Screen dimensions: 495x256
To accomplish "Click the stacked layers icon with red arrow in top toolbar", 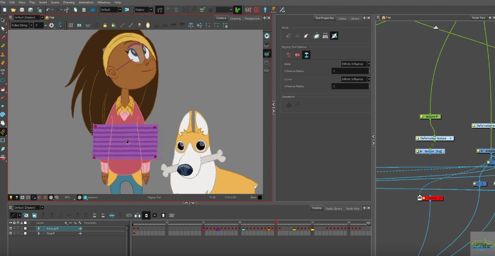I will tap(247, 10).
